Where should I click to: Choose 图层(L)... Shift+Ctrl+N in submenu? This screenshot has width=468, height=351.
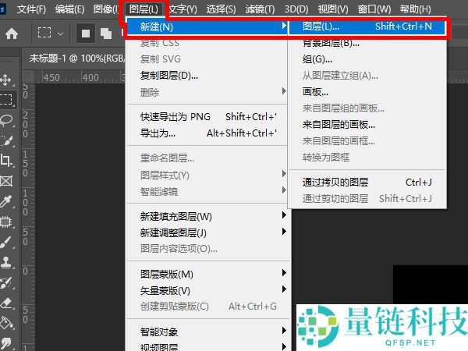(x=367, y=27)
